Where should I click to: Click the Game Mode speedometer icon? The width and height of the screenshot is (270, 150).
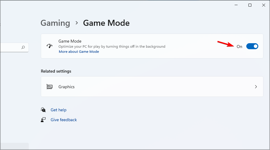(x=49, y=46)
